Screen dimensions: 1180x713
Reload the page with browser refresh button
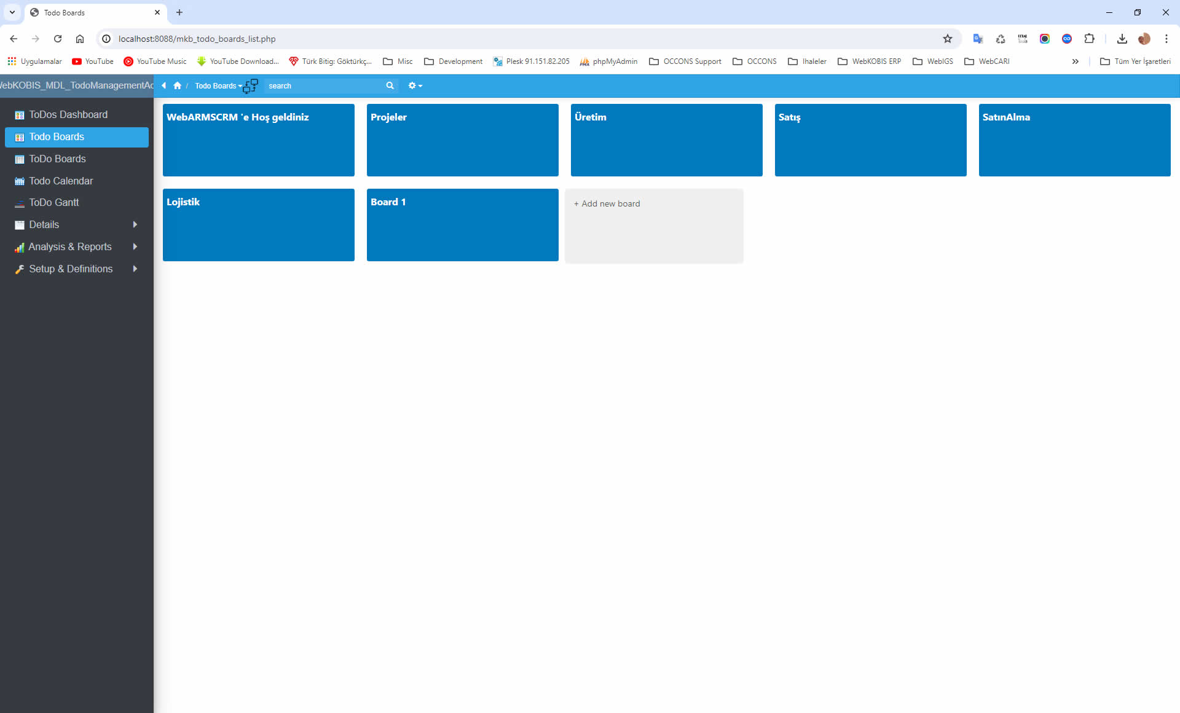(x=58, y=39)
